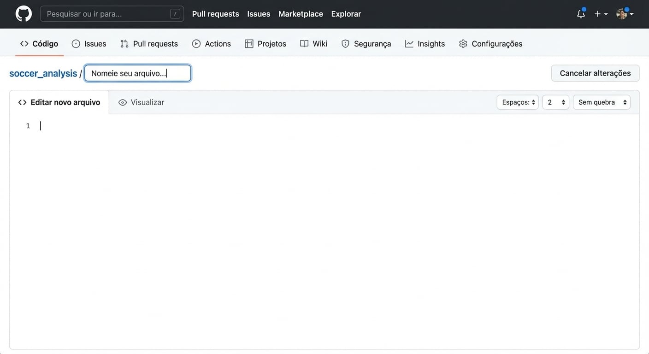Click the Projetos grid icon

pyautogui.click(x=249, y=43)
